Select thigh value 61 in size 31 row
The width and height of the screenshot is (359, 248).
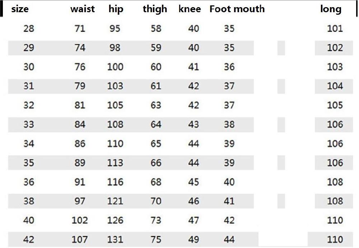(156, 86)
